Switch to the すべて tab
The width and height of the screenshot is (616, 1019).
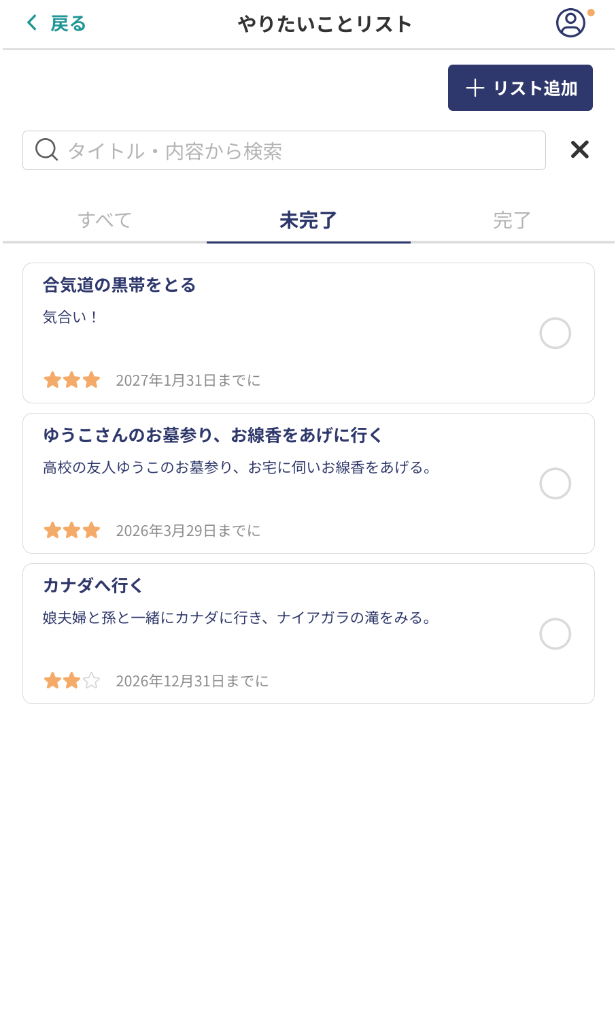tap(105, 220)
